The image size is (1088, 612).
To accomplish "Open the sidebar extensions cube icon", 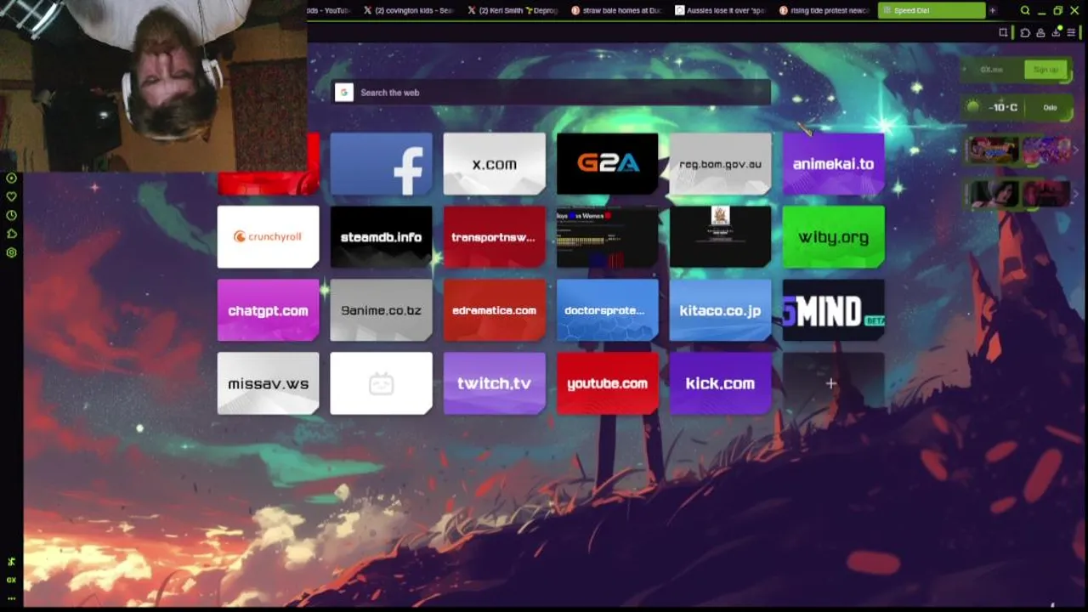I will pyautogui.click(x=11, y=234).
